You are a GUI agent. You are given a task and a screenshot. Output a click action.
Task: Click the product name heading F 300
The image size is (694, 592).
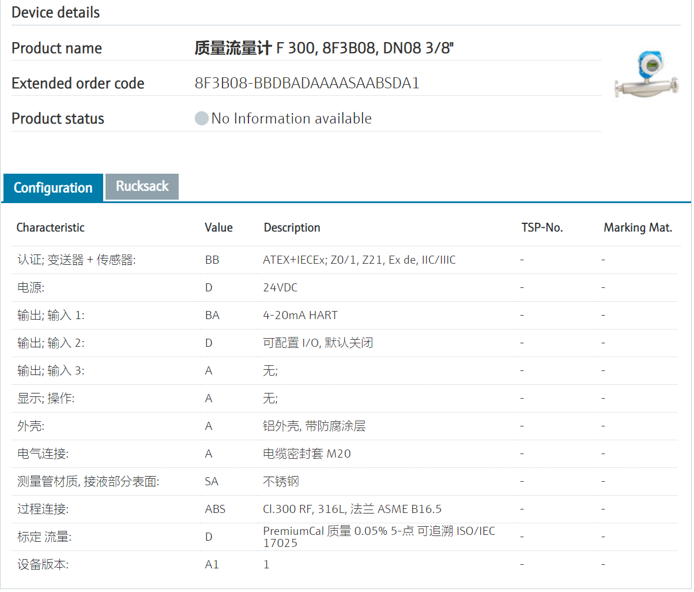pos(324,48)
